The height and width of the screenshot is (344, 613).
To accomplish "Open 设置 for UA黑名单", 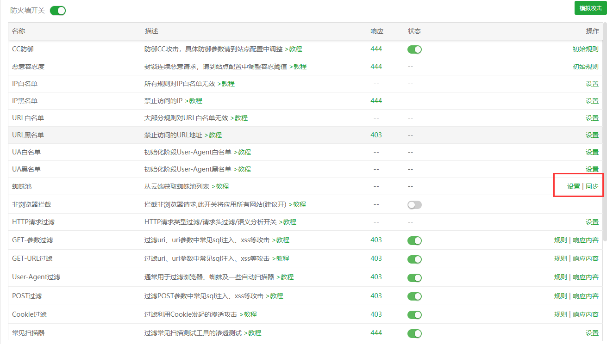I will tap(592, 169).
